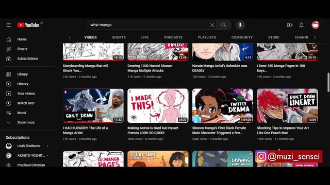
Task: Start voice search with microphone
Action: [x=240, y=25]
